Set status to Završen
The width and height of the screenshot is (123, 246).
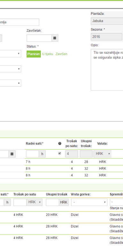click(61, 54)
